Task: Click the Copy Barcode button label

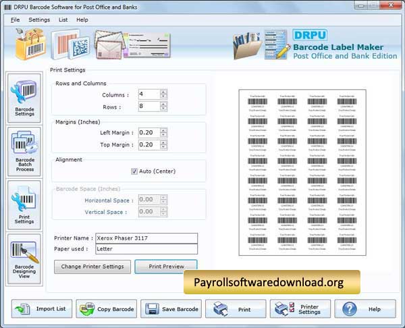Action: 115,309
